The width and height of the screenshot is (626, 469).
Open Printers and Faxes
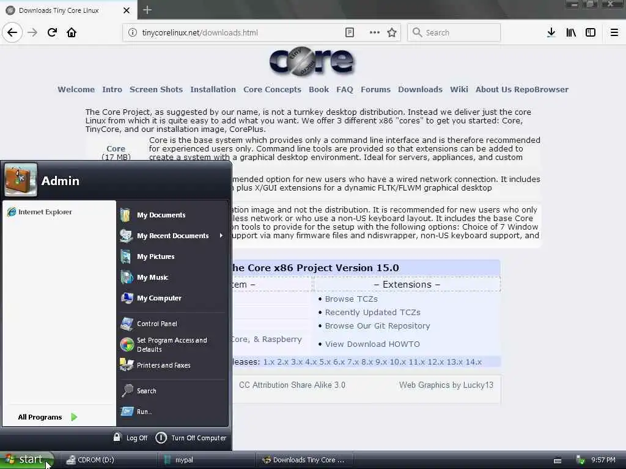(173, 365)
